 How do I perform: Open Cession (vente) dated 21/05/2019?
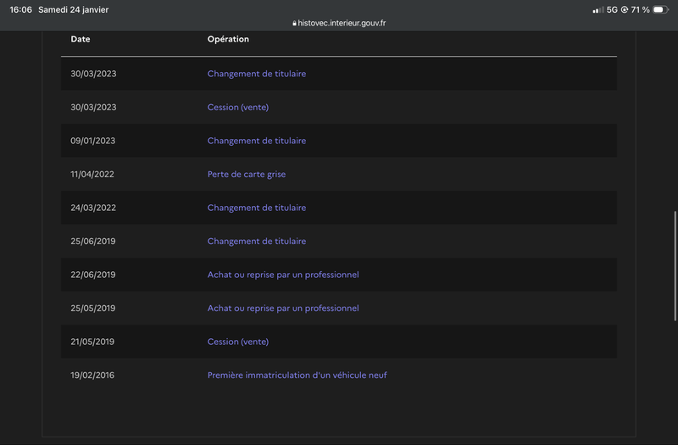(x=238, y=342)
